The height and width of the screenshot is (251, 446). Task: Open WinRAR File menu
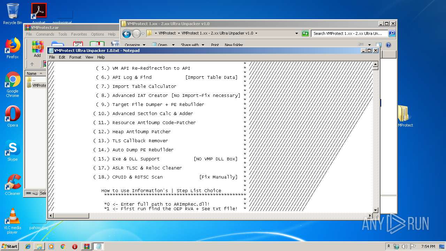click(x=29, y=34)
